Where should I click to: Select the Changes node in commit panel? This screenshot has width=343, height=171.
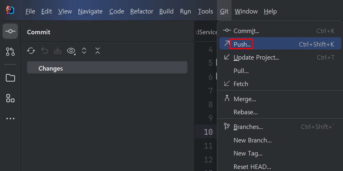[x=107, y=67]
